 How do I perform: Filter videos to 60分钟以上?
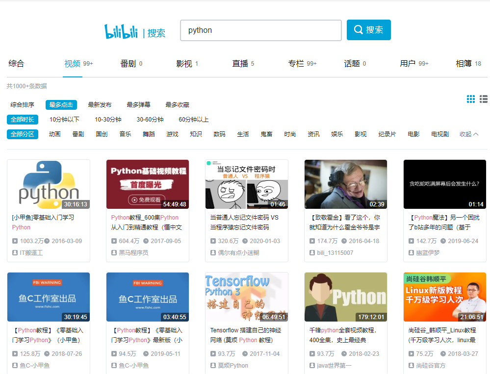tap(193, 120)
